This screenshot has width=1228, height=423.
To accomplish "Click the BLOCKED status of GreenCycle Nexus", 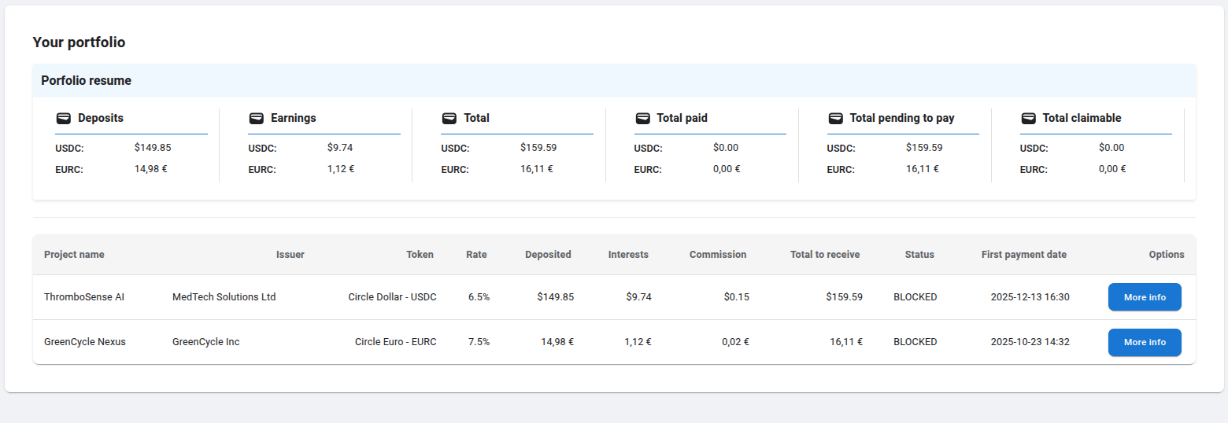I will (915, 342).
